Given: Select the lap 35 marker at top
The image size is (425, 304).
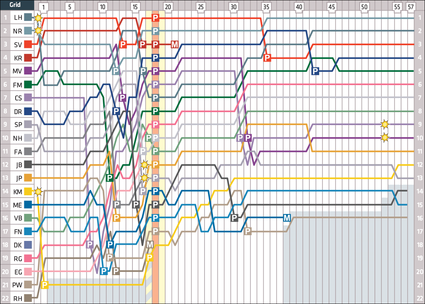Looking at the screenshot, I should pyautogui.click(x=266, y=7).
